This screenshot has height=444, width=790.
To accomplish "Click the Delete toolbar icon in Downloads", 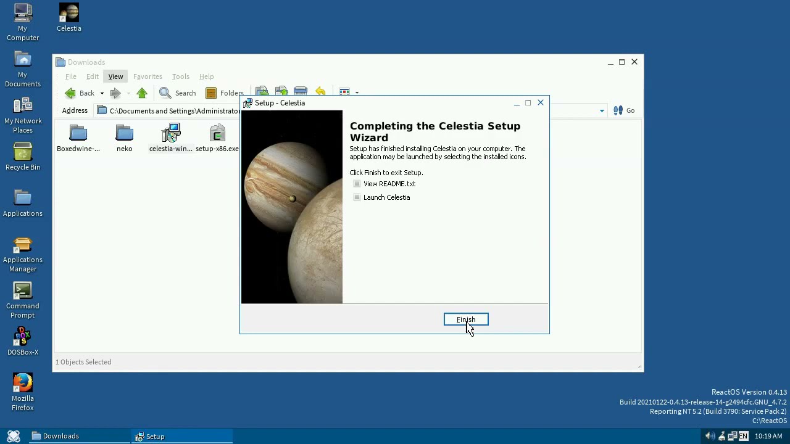I will [301, 91].
